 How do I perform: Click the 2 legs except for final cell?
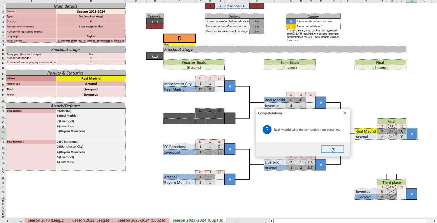pos(91,27)
